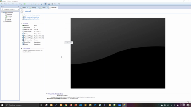Open the VM menu
This screenshot has height=107, width=191.
[x=13, y=4]
